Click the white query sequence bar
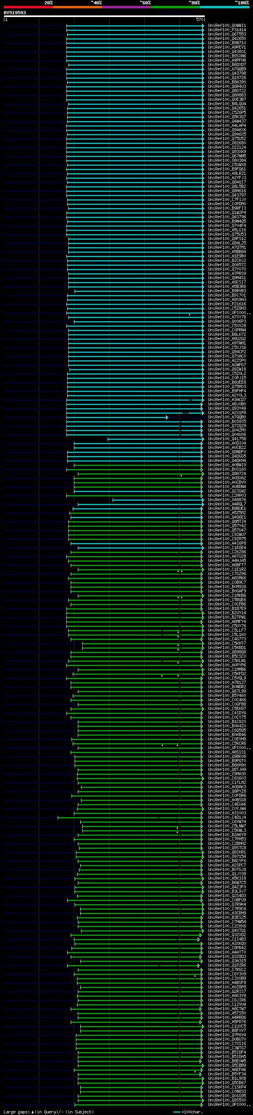The width and height of the screenshot is (253, 1115). (x=104, y=16)
